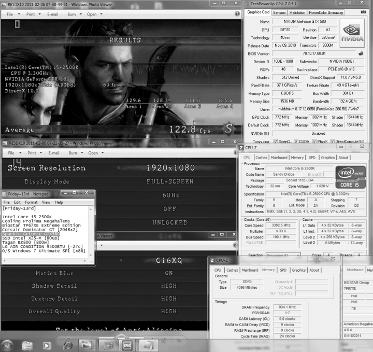
Task: Open PowerColor Giveaway tab in GPU-Z
Action: 326,12
